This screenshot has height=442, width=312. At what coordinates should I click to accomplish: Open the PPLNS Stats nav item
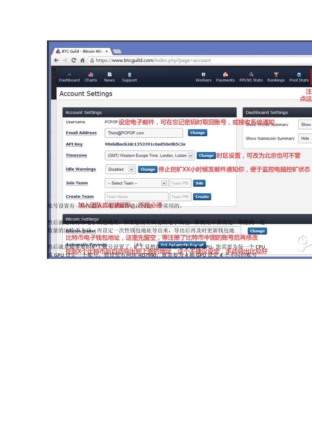[251, 78]
